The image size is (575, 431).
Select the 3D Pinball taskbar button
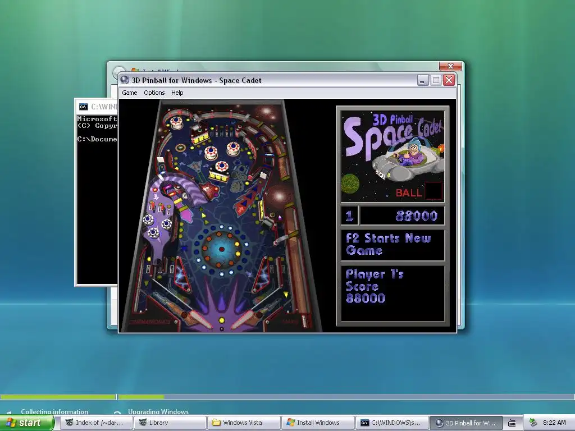466,423
